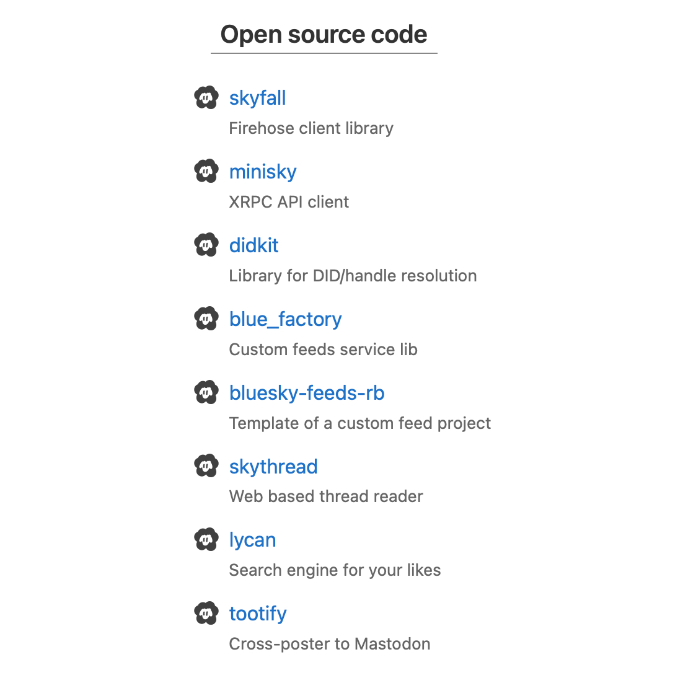Click the "Firehose client library" description text
Viewport: 683px width, 683px height.
311,128
